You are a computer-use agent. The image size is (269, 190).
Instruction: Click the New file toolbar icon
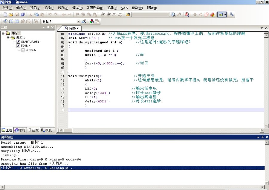(x=5, y=14)
